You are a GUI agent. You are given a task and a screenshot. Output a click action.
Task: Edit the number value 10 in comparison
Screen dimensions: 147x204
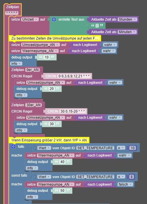[132, 148]
